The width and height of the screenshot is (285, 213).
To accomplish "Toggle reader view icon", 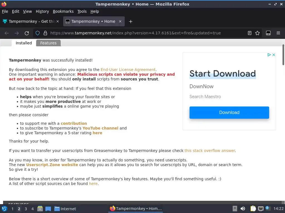I will click(x=250, y=33).
